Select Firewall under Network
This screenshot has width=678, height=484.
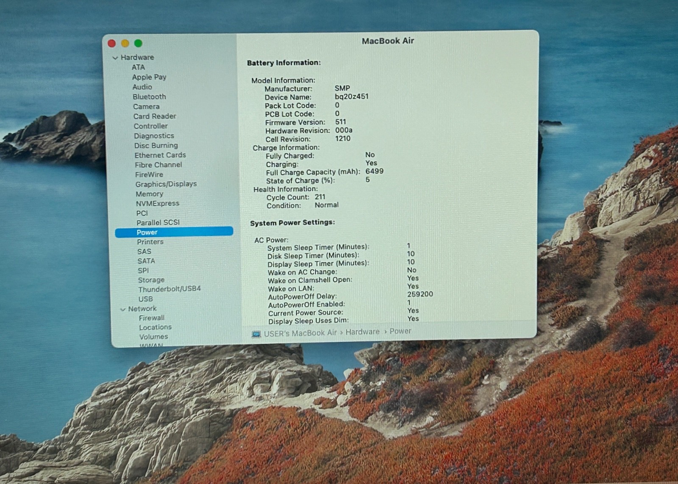152,318
